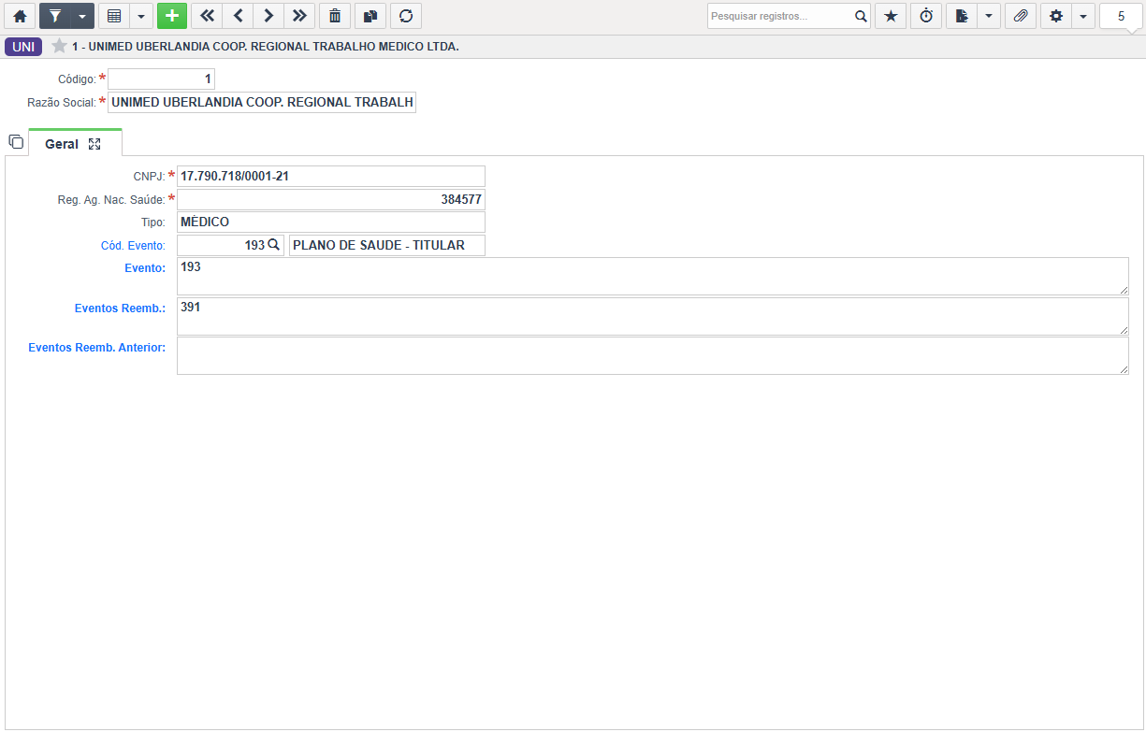Click the search magnifier in Pesquisar registros
Image resolution: width=1146 pixels, height=732 pixels.
coord(861,16)
